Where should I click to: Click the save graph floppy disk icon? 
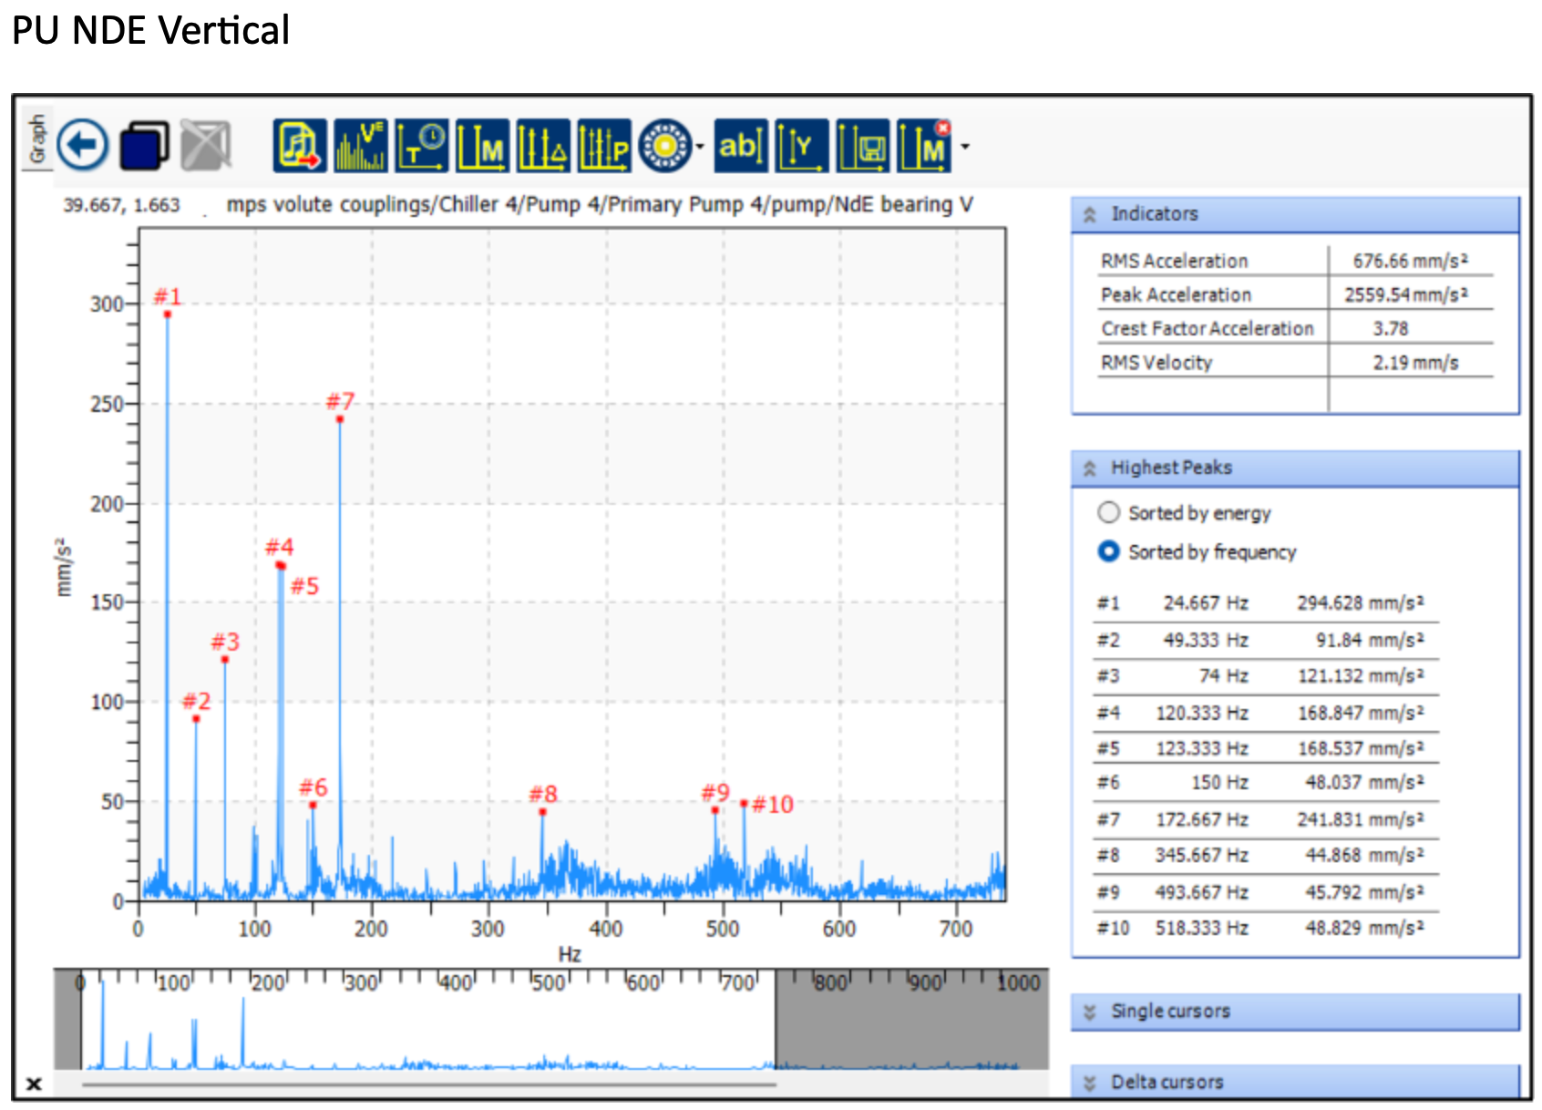point(862,146)
